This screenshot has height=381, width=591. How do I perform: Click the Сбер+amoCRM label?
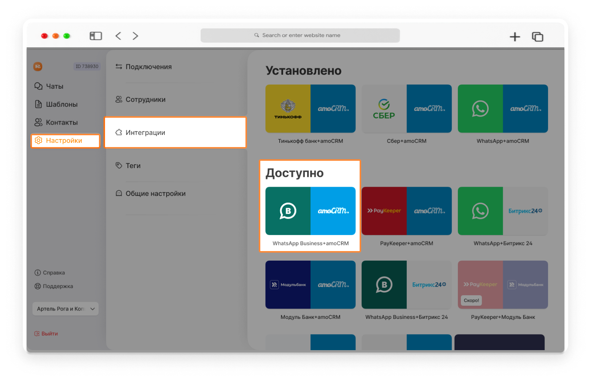point(406,141)
